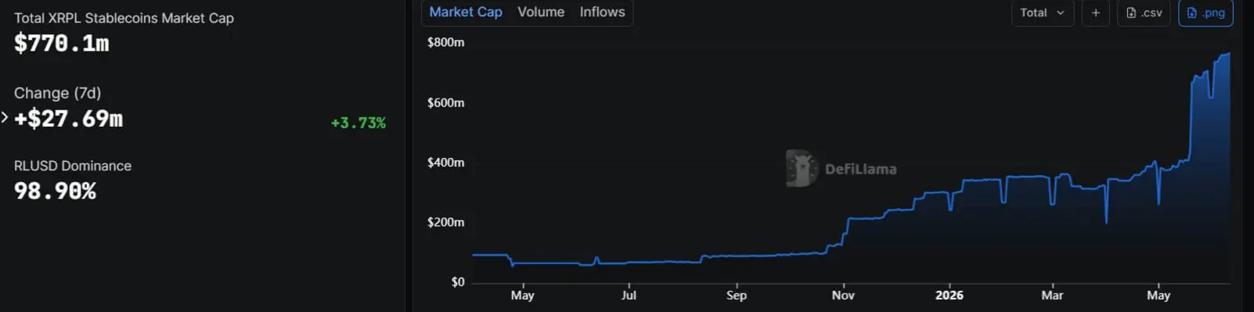Click the $600m y-axis label
1254x312 pixels.
(x=445, y=102)
